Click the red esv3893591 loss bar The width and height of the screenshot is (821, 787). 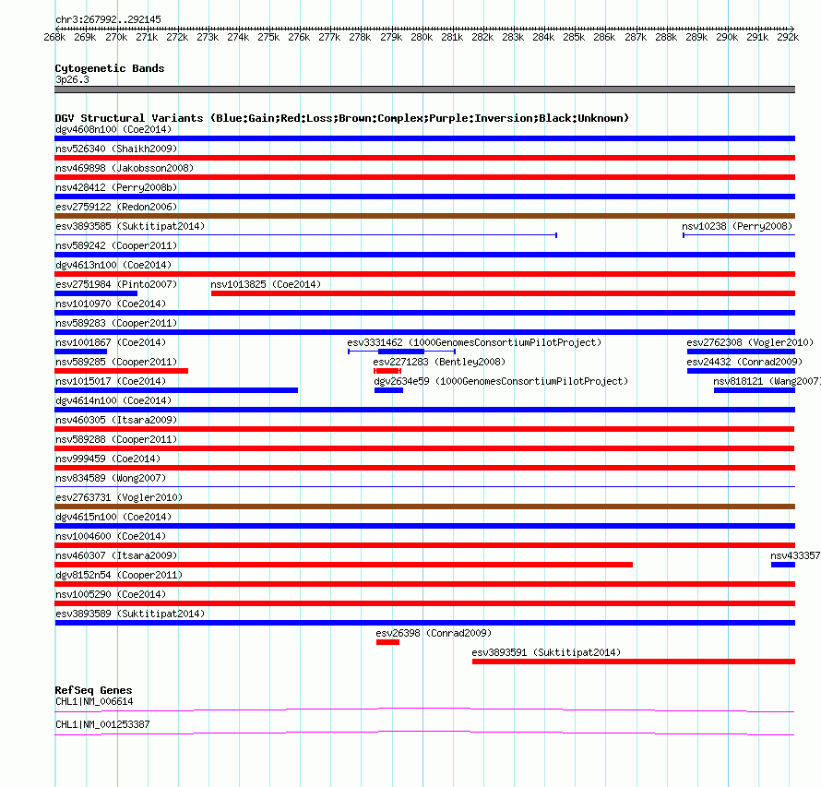[634, 662]
